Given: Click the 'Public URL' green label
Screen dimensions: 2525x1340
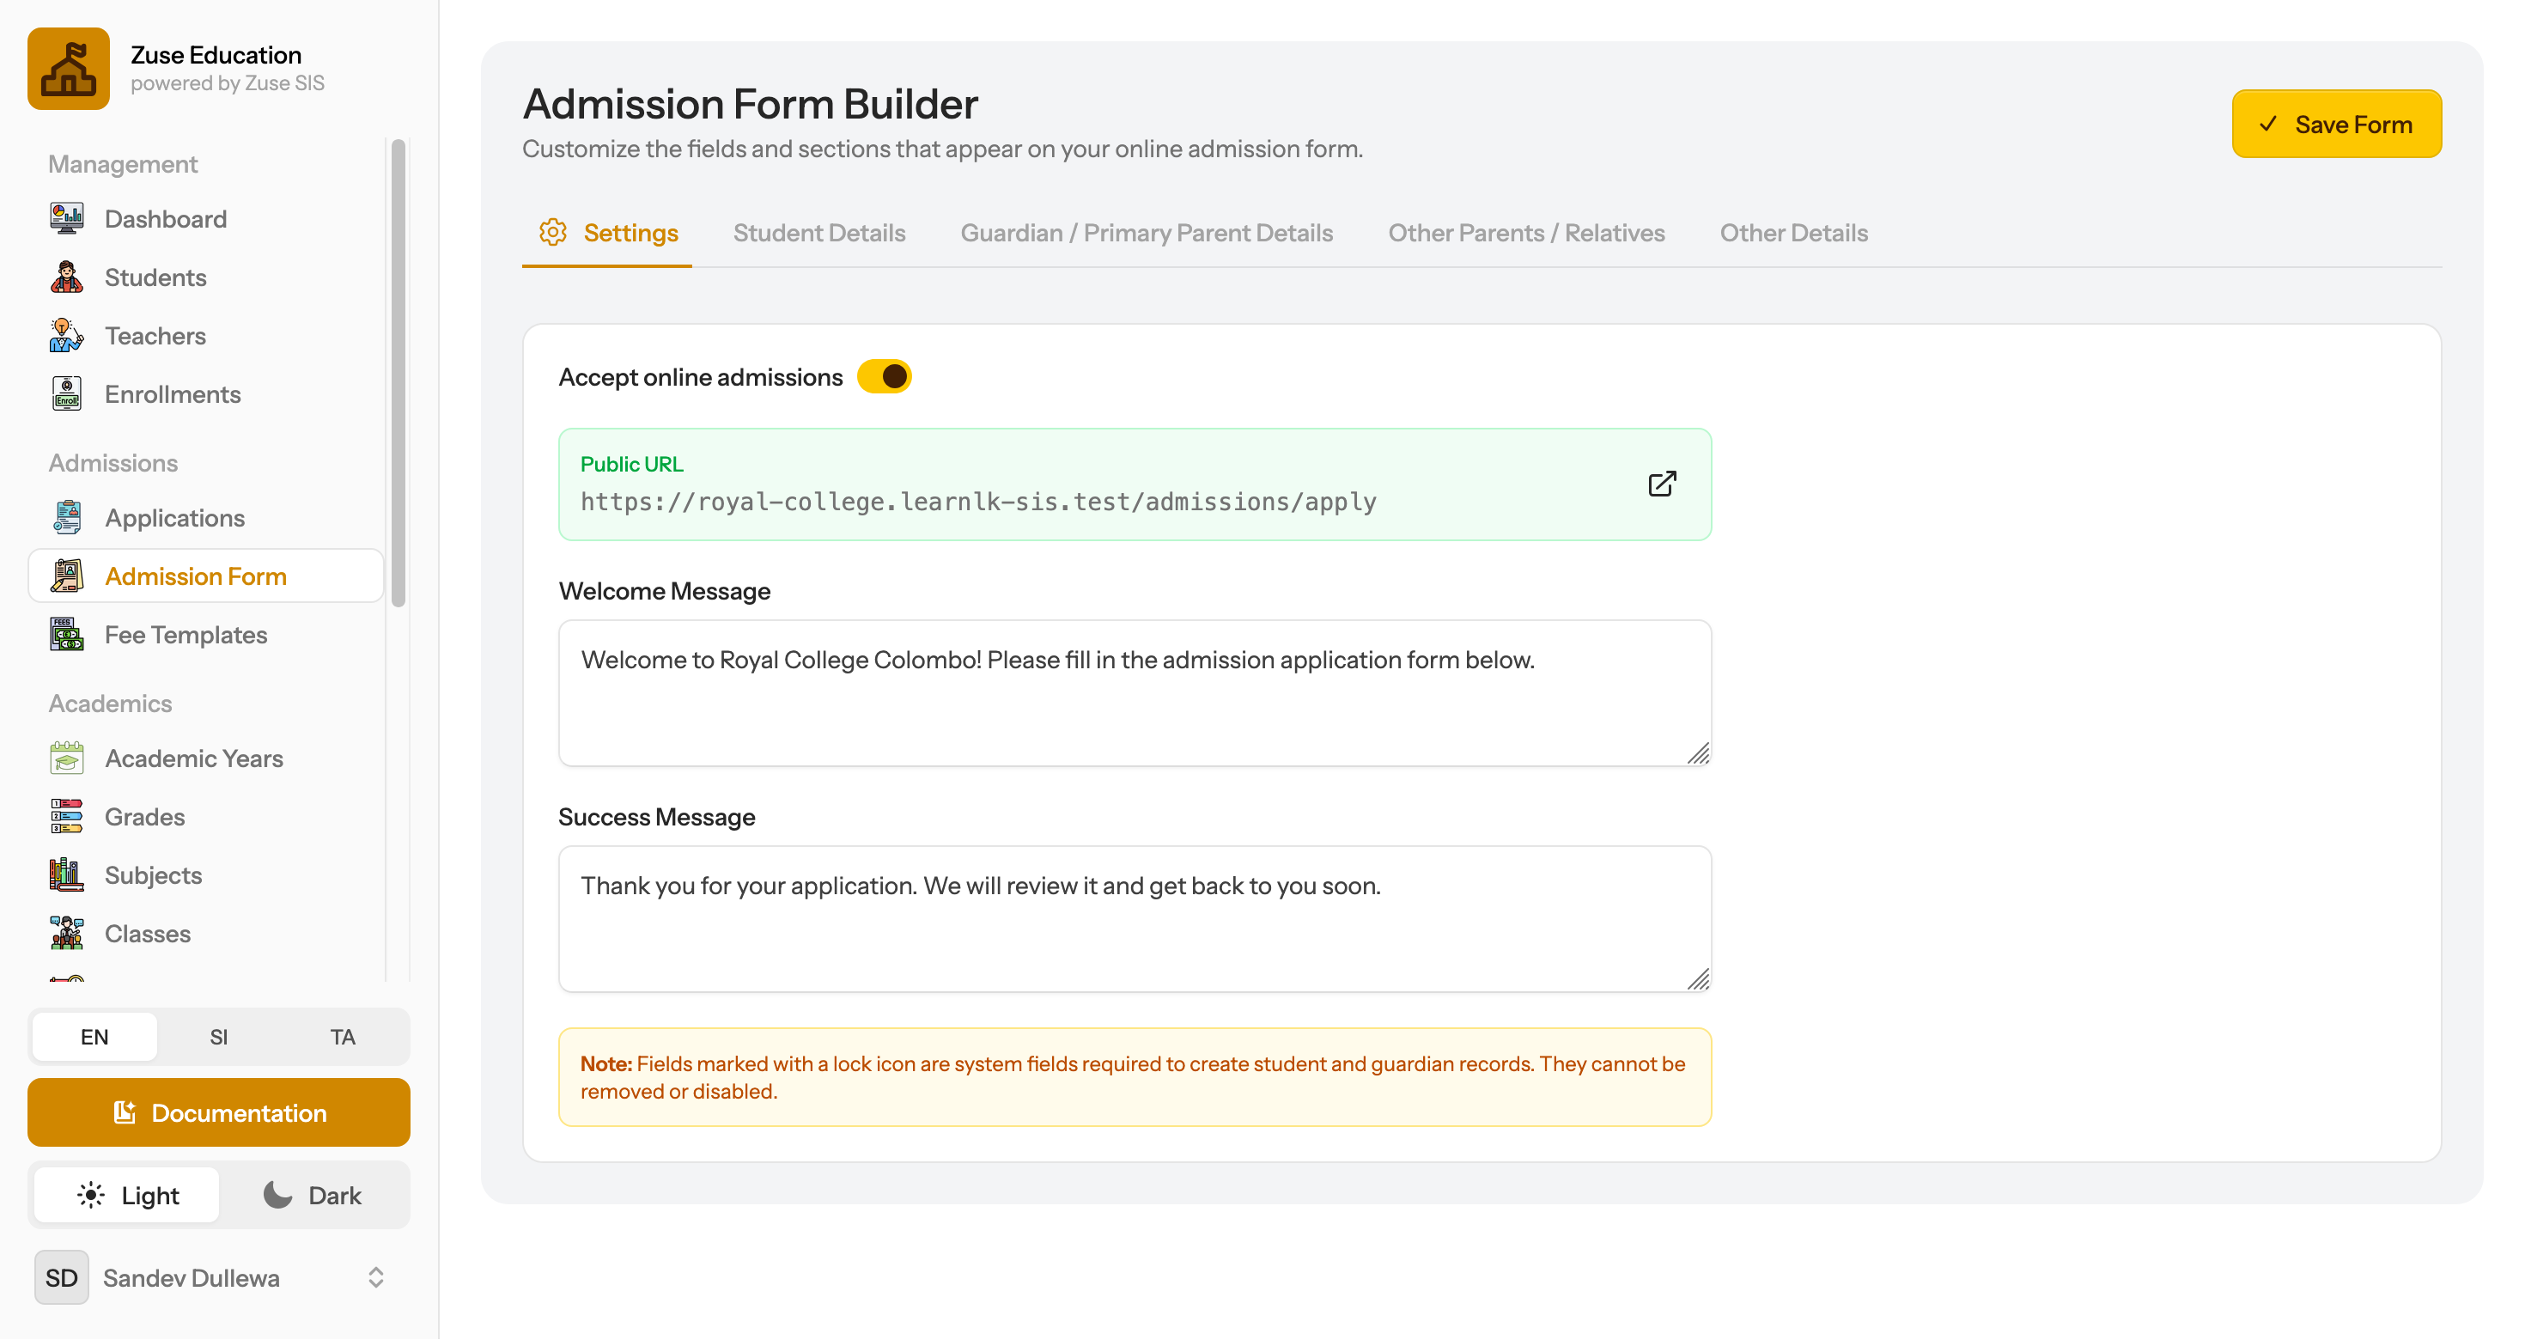Looking at the screenshot, I should (631, 464).
